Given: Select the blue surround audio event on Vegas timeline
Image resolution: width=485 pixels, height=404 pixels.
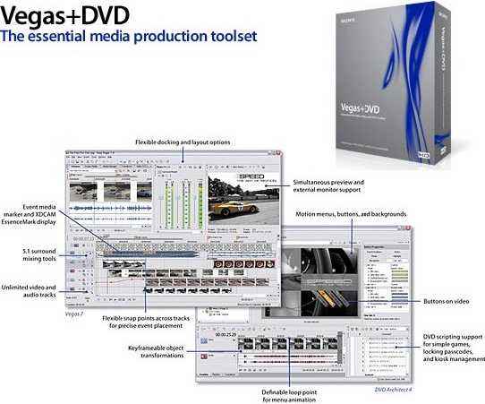Looking at the screenshot, I should pyautogui.click(x=151, y=254).
